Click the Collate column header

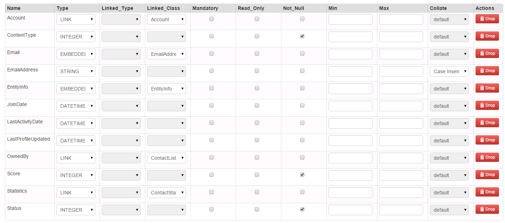438,8
